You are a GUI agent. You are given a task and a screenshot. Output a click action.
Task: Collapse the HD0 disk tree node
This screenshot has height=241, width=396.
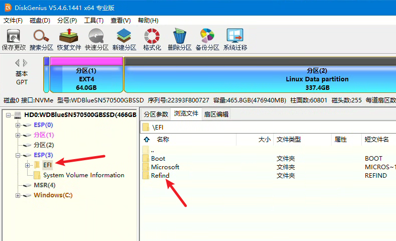(x=9, y=115)
